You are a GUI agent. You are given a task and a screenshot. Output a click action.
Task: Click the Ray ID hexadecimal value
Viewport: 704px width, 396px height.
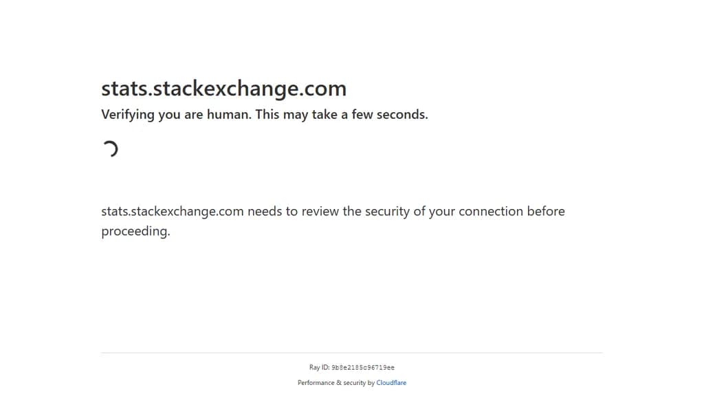363,368
